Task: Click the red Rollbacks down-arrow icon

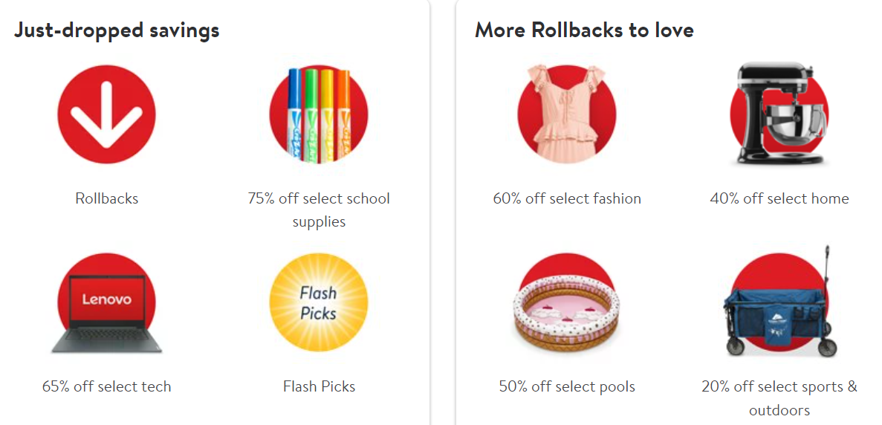Action: pos(106,114)
